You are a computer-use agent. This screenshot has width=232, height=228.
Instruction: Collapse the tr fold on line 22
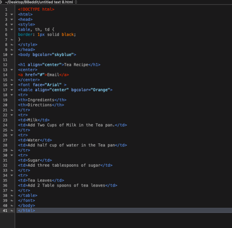pos(12,115)
